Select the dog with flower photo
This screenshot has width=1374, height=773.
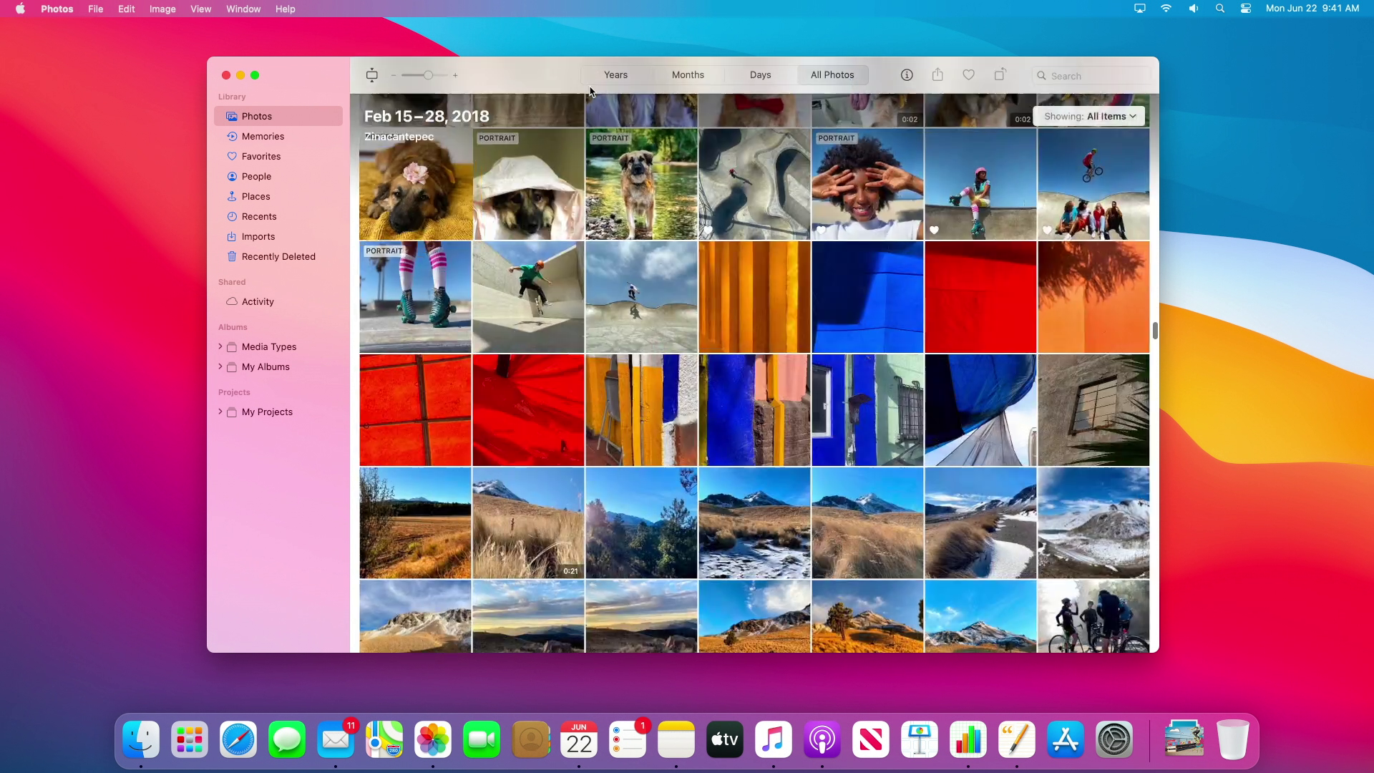[x=415, y=184]
